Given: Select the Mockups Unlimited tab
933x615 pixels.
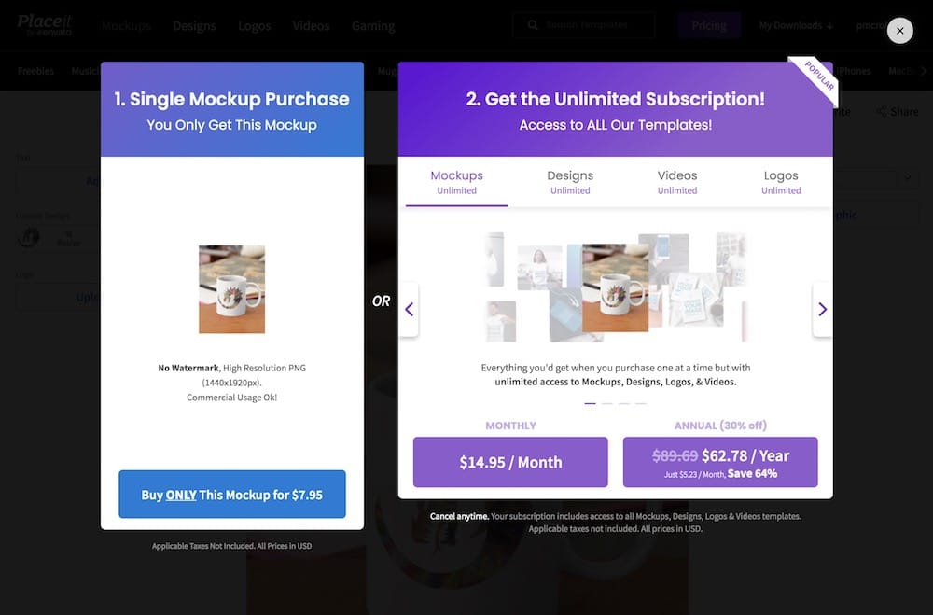Looking at the screenshot, I should 456,182.
